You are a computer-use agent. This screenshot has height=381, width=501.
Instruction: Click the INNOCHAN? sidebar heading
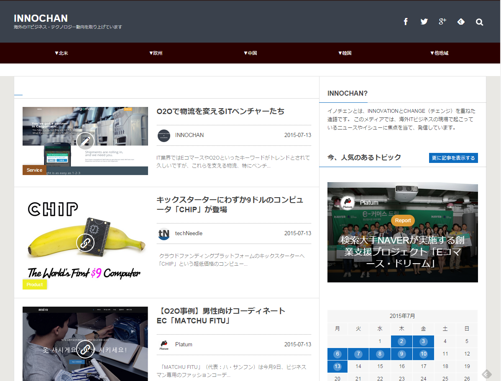click(x=348, y=93)
